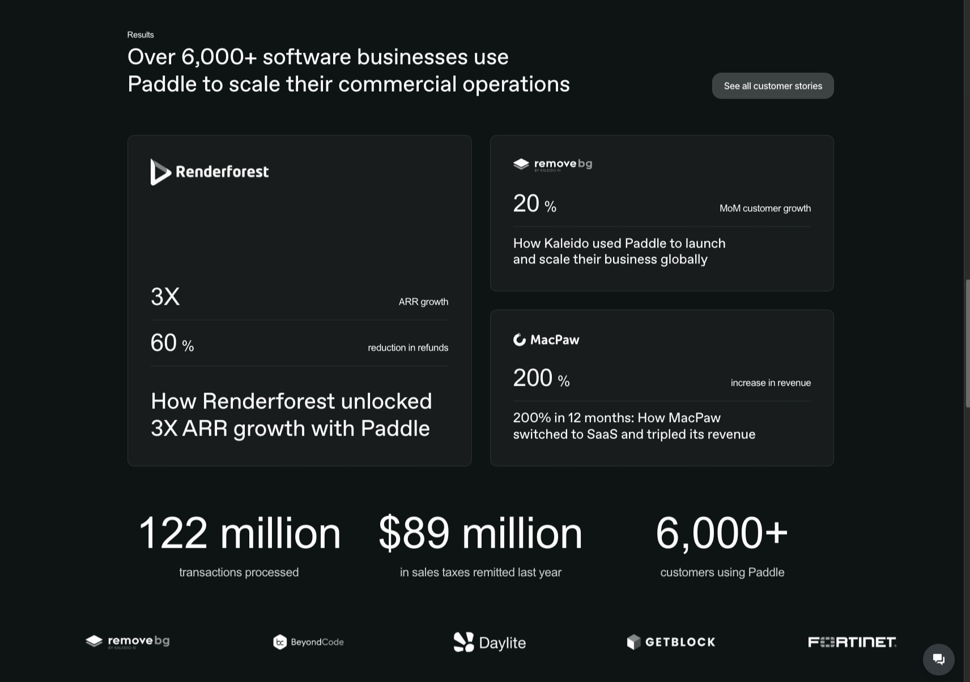Click the GetBlock logo
Image resolution: width=970 pixels, height=682 pixels.
point(671,642)
